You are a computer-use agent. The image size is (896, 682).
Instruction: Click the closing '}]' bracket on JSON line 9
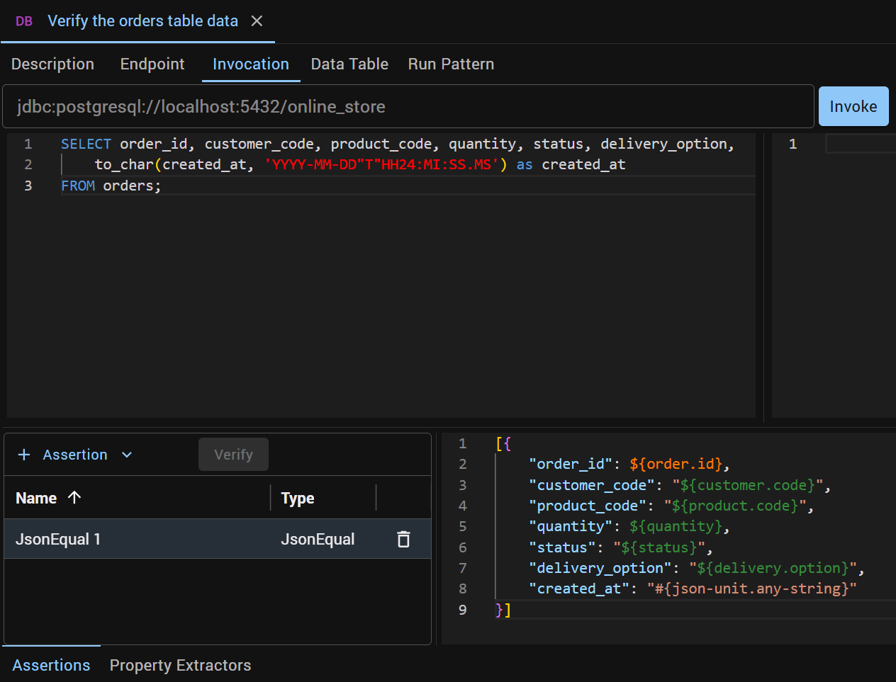click(x=503, y=610)
